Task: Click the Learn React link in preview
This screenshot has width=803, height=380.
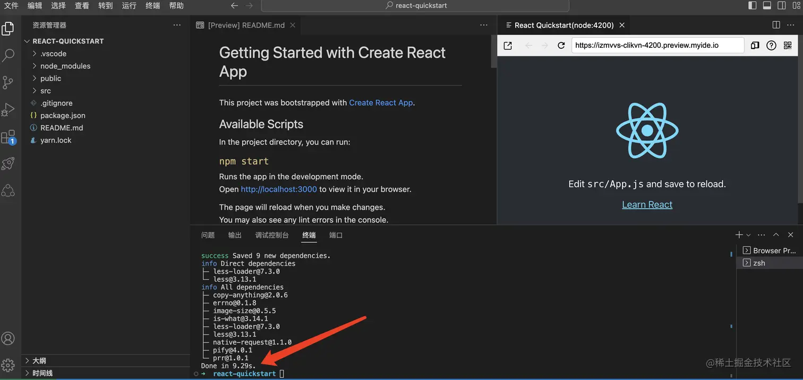Action: coord(647,205)
